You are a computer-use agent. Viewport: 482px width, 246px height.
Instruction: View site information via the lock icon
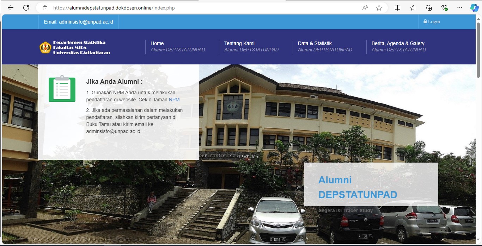coord(45,8)
